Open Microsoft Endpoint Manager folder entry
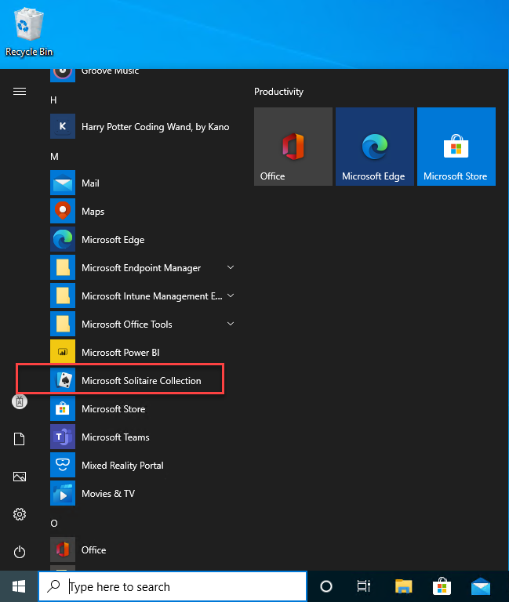The height and width of the screenshot is (602, 509). 143,267
